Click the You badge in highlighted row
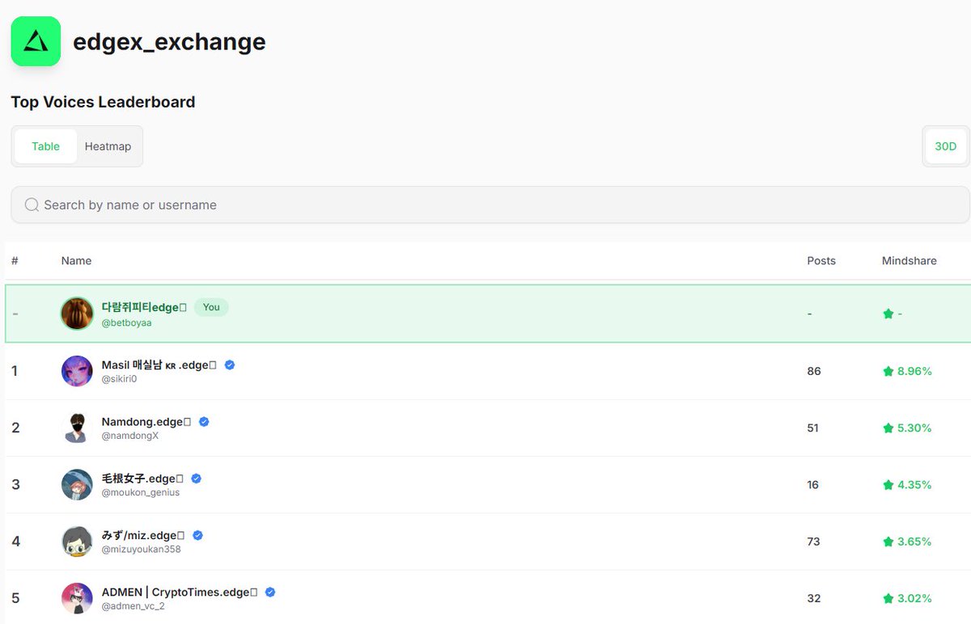This screenshot has width=971, height=624. (x=211, y=307)
